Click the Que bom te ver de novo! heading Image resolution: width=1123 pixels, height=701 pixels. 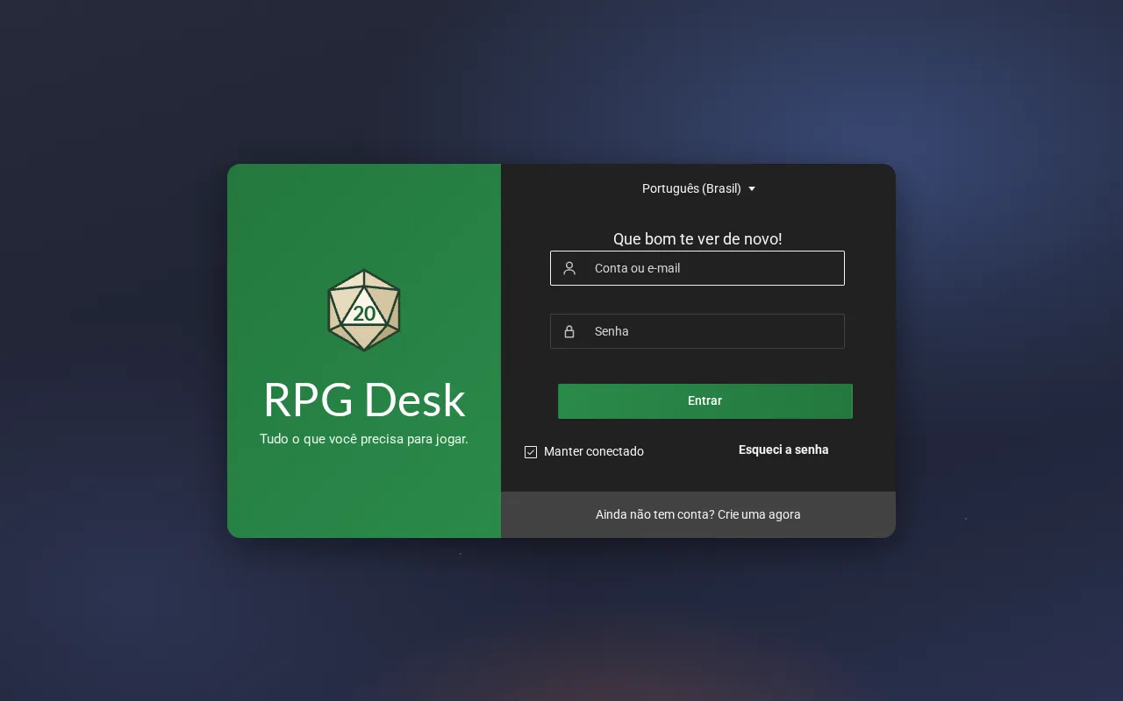click(697, 239)
